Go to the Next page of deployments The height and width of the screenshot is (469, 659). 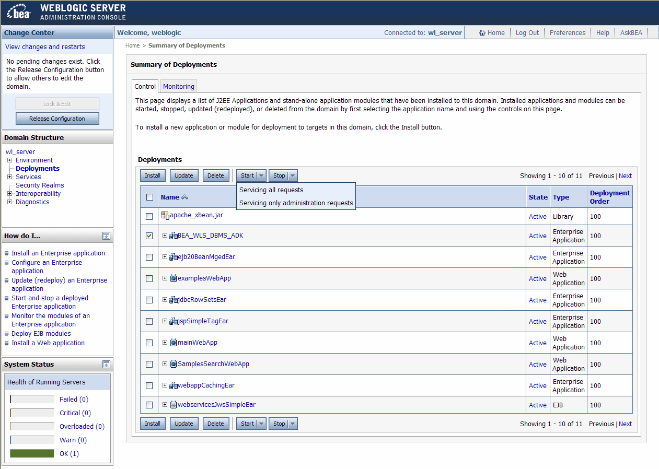pyautogui.click(x=625, y=176)
